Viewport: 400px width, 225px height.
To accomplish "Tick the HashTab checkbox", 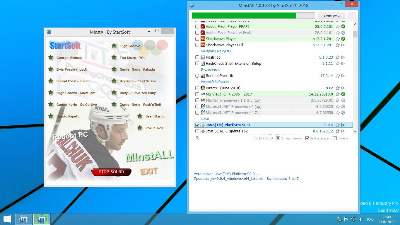I will pyautogui.click(x=197, y=57).
